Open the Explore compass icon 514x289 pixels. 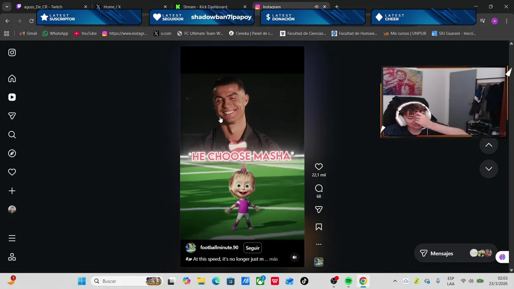pos(12,153)
